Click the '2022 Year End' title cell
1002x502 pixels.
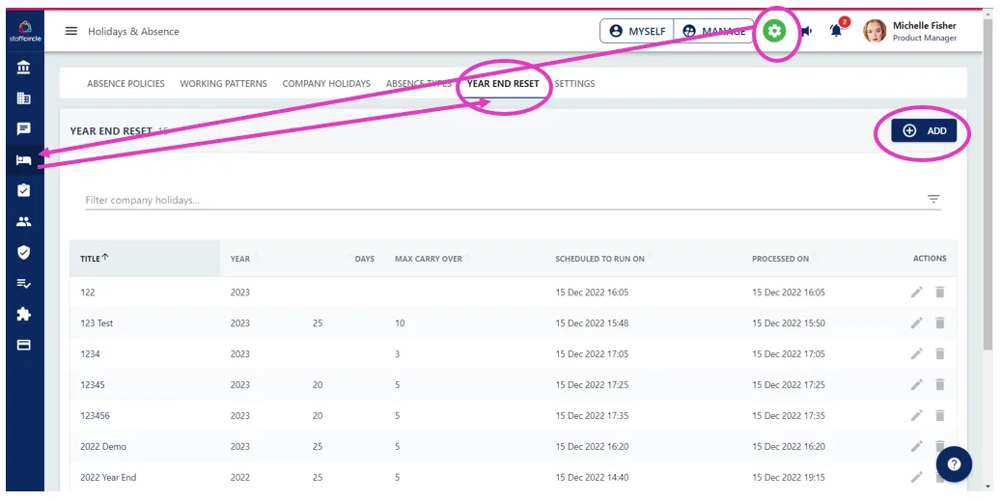tap(108, 477)
